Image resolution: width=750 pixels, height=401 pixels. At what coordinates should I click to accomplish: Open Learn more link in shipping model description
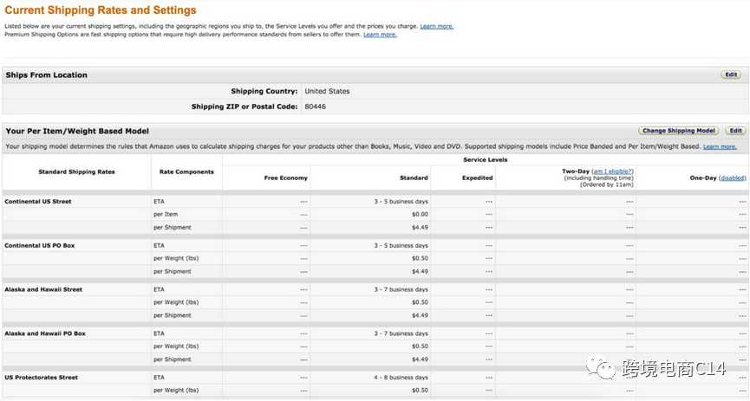(720, 147)
